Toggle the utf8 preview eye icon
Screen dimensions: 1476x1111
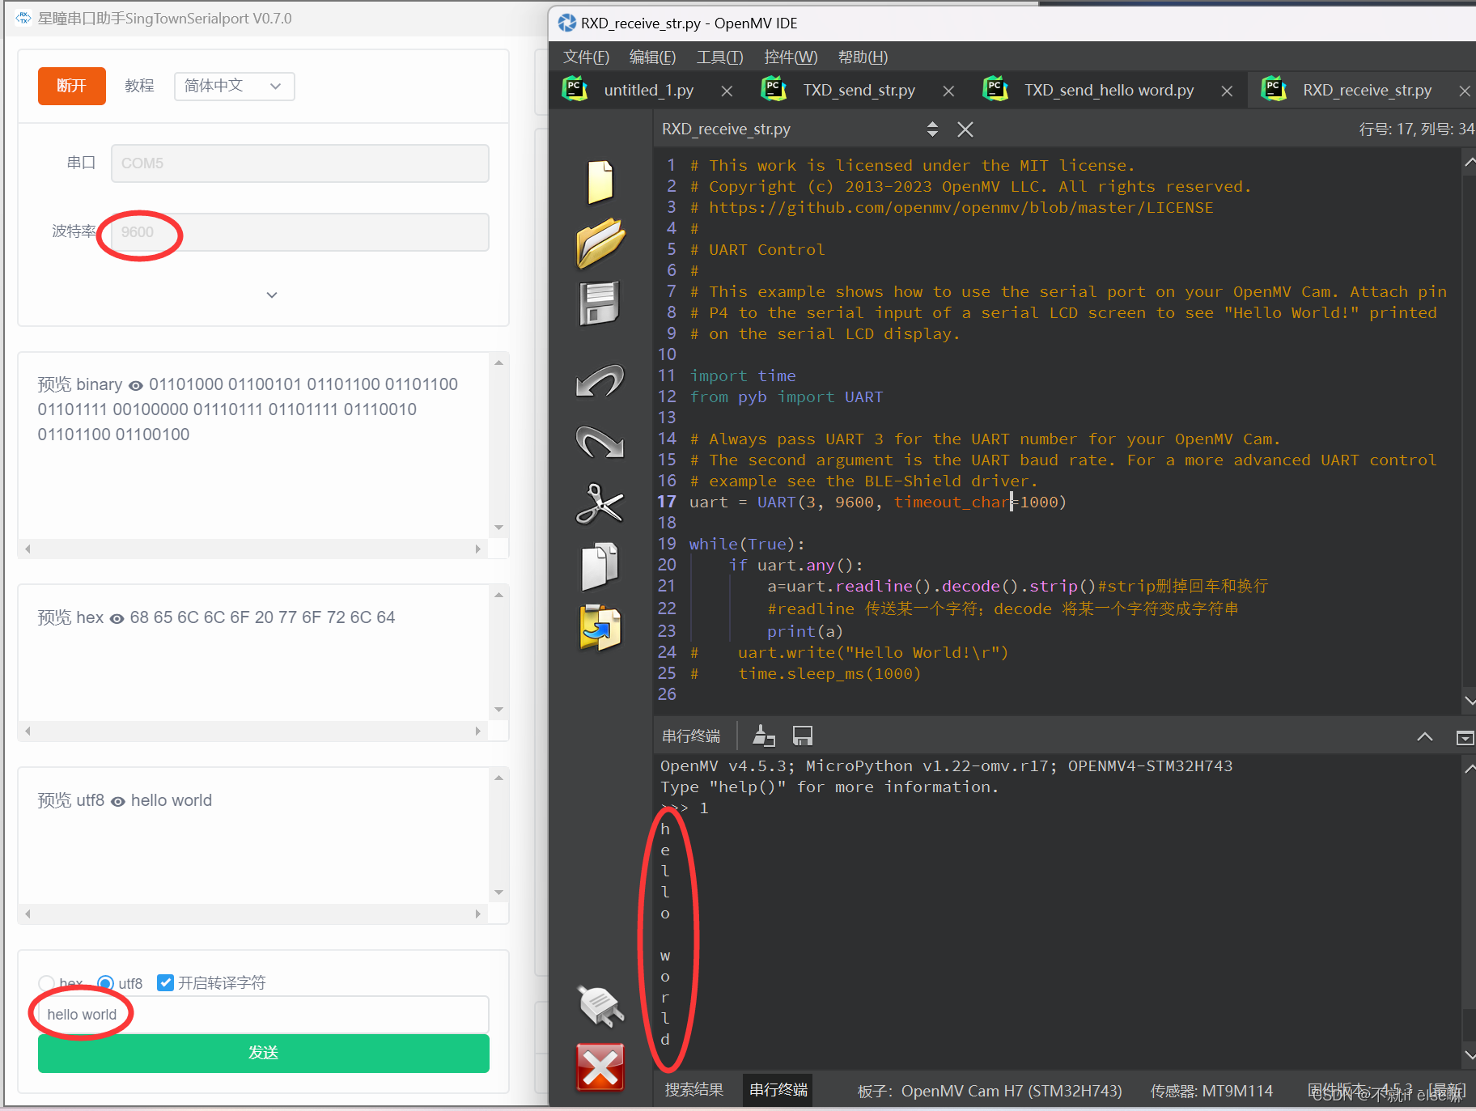click(x=117, y=802)
